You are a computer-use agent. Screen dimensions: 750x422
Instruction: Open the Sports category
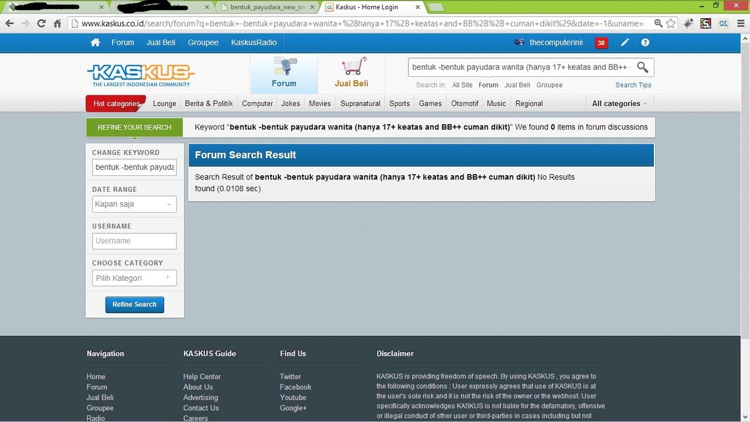400,104
